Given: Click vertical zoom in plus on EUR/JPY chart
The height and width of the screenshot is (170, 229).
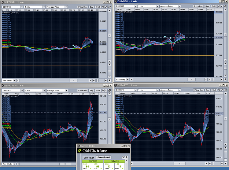Looking at the screenshot, I should pos(226,148).
